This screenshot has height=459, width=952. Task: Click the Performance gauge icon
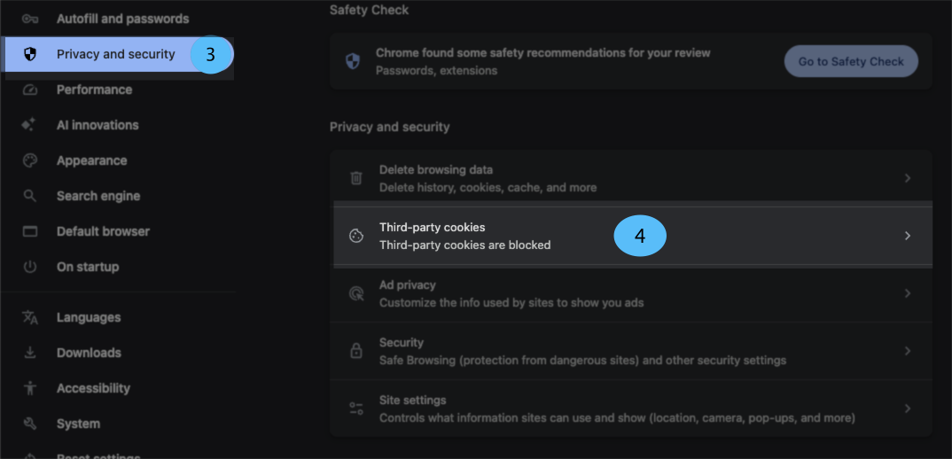(x=30, y=89)
